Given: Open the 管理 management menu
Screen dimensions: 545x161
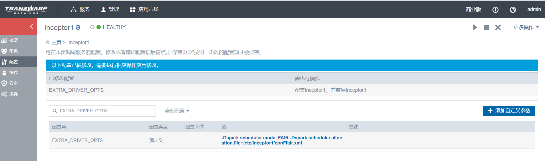Looking at the screenshot, I should pos(110,9).
